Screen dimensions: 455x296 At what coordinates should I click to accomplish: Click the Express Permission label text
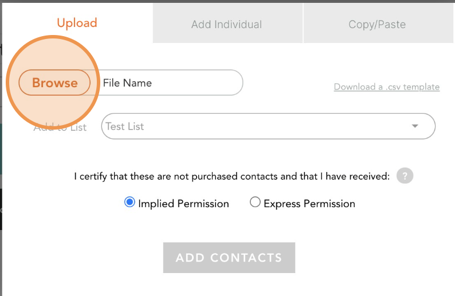[x=309, y=204]
